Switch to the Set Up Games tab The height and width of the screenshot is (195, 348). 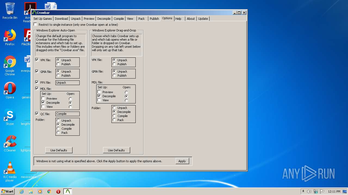point(43,19)
